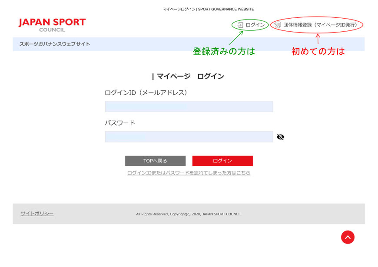This screenshot has width=378, height=267.
Task: Click the マイページ ログイン heading
Action: (x=190, y=76)
